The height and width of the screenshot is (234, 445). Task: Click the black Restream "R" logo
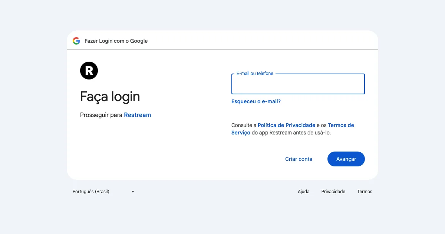click(x=89, y=71)
